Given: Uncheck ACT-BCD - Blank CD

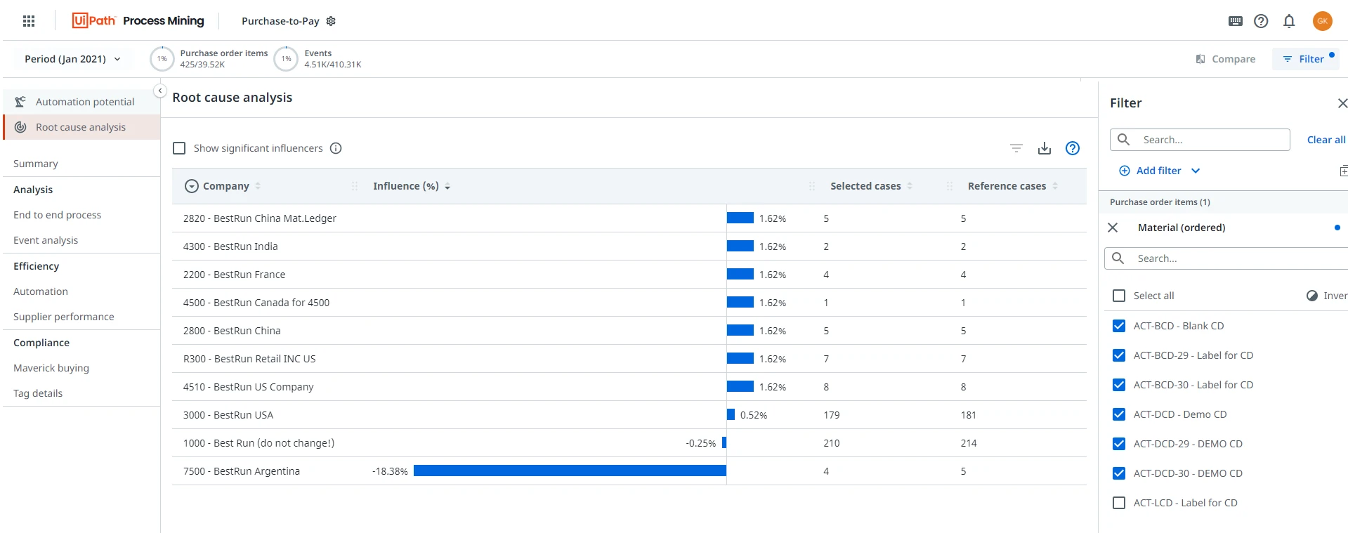Looking at the screenshot, I should [1119, 326].
